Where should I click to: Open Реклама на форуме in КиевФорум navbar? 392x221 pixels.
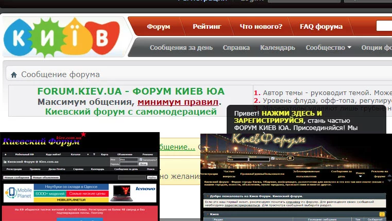[x=380, y=174]
